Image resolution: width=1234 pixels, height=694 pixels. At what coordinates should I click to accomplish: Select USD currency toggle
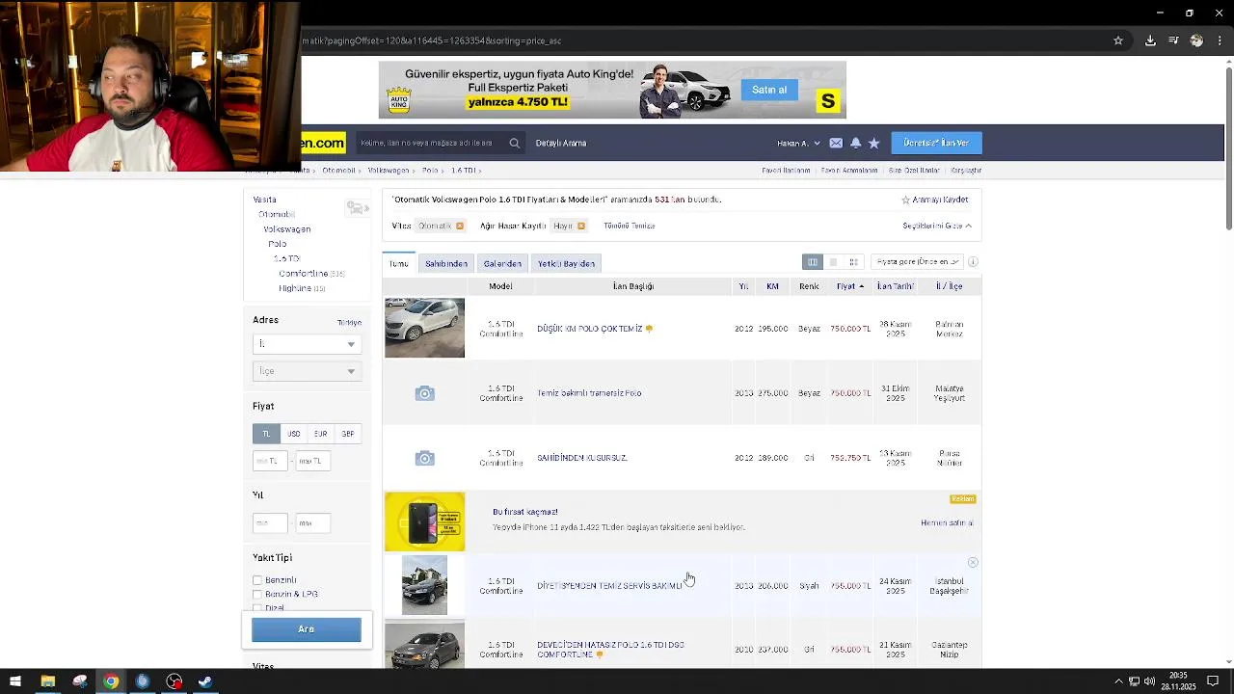293,434
